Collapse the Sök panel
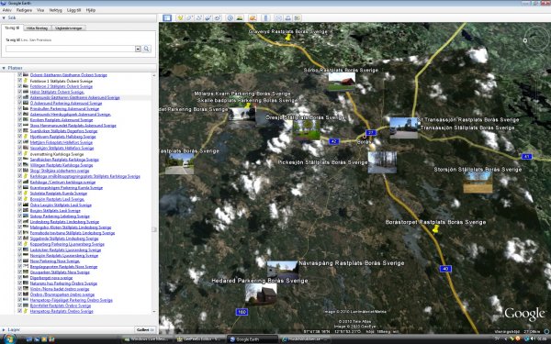Viewport: 551px width, 344px height. pyautogui.click(x=4, y=17)
